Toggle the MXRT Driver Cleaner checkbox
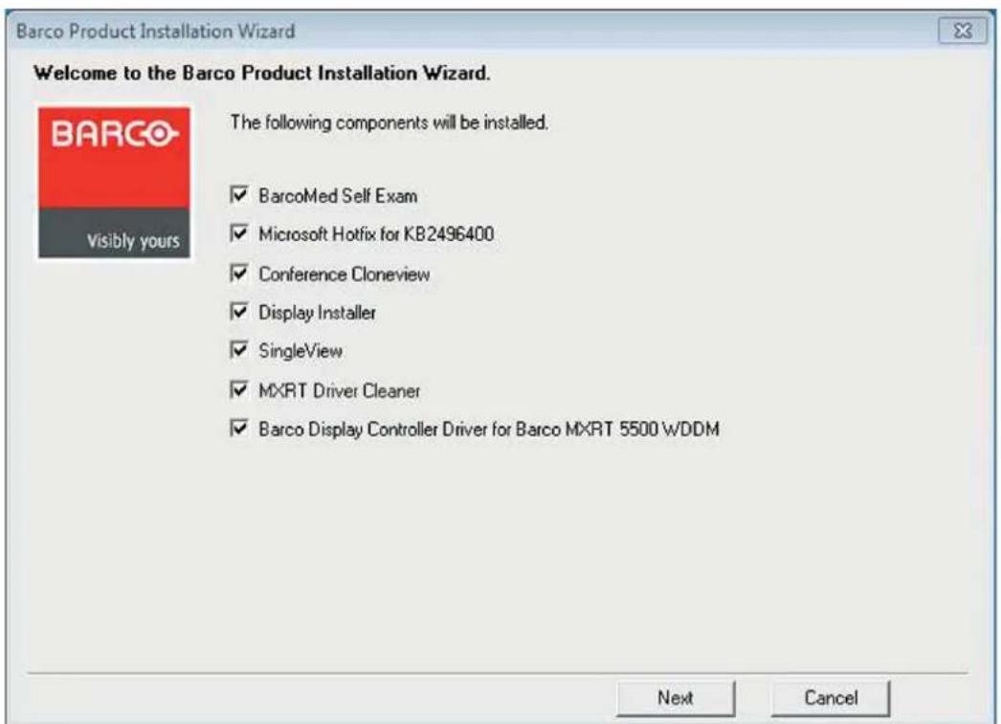Image resolution: width=1001 pixels, height=724 pixels. [x=238, y=389]
